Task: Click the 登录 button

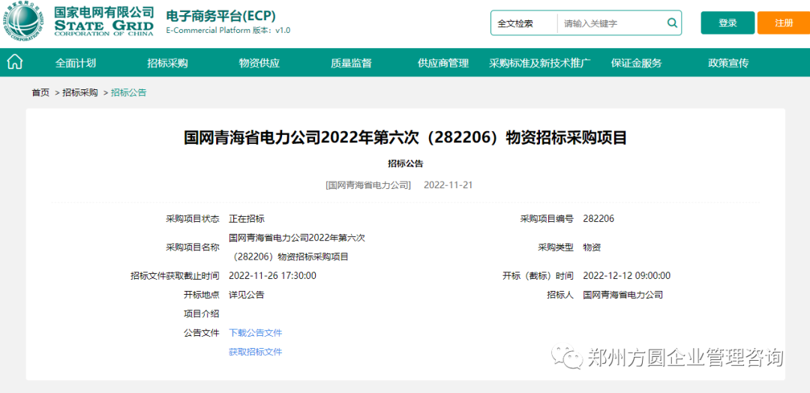Action: click(x=727, y=22)
